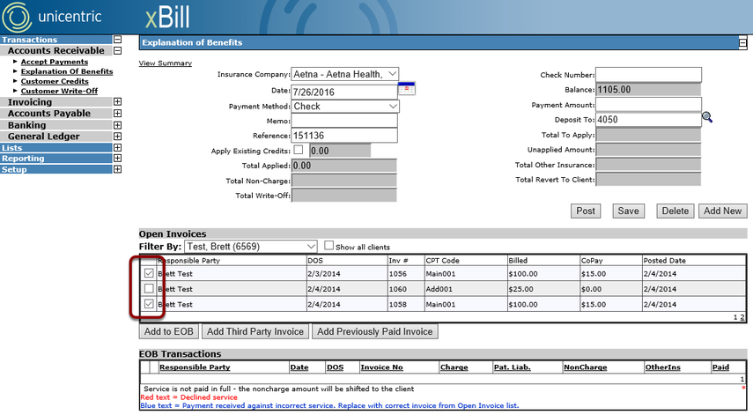Enable Show all clients checkbox

pos(329,246)
